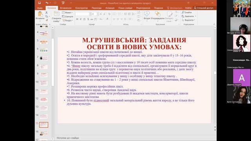
Task: Toggle italic formatting К
Action: [x=81, y=19]
